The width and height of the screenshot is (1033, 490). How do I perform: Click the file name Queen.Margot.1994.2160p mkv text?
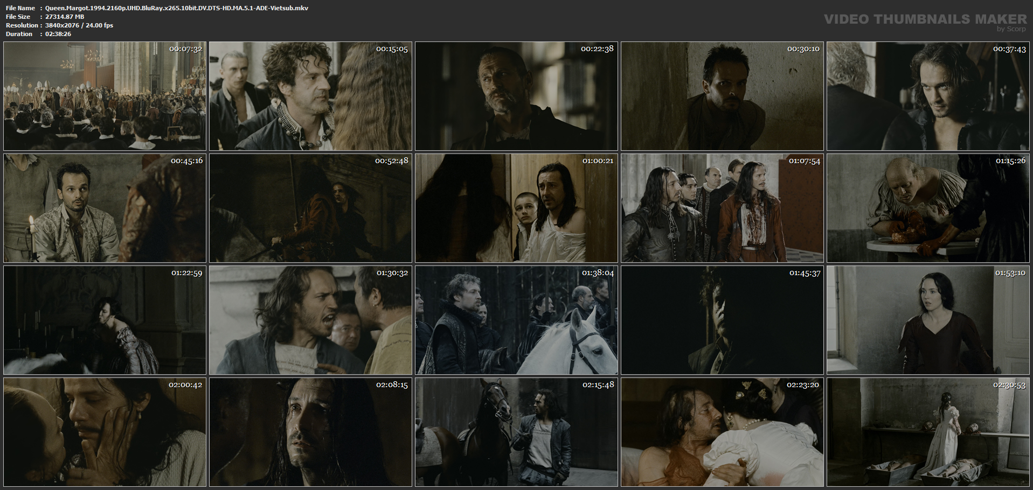177,8
